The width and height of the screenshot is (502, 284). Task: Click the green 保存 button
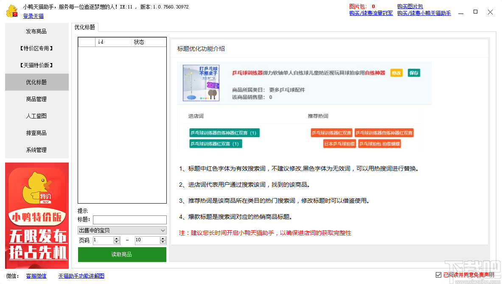[x=414, y=73]
